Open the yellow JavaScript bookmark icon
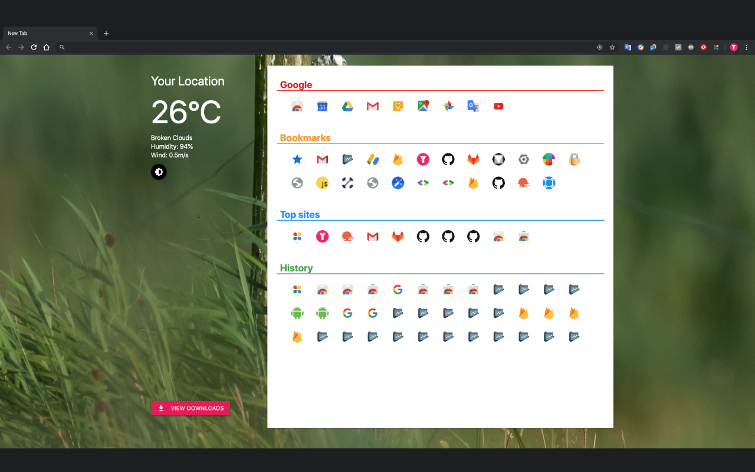The height and width of the screenshot is (472, 755). [322, 183]
